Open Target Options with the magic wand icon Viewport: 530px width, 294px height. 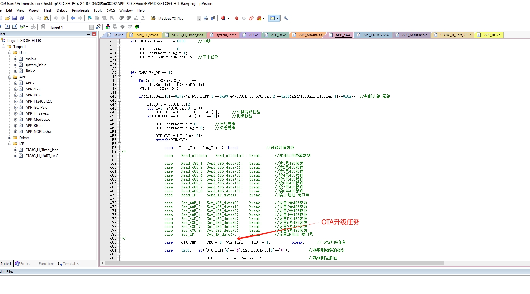98,27
